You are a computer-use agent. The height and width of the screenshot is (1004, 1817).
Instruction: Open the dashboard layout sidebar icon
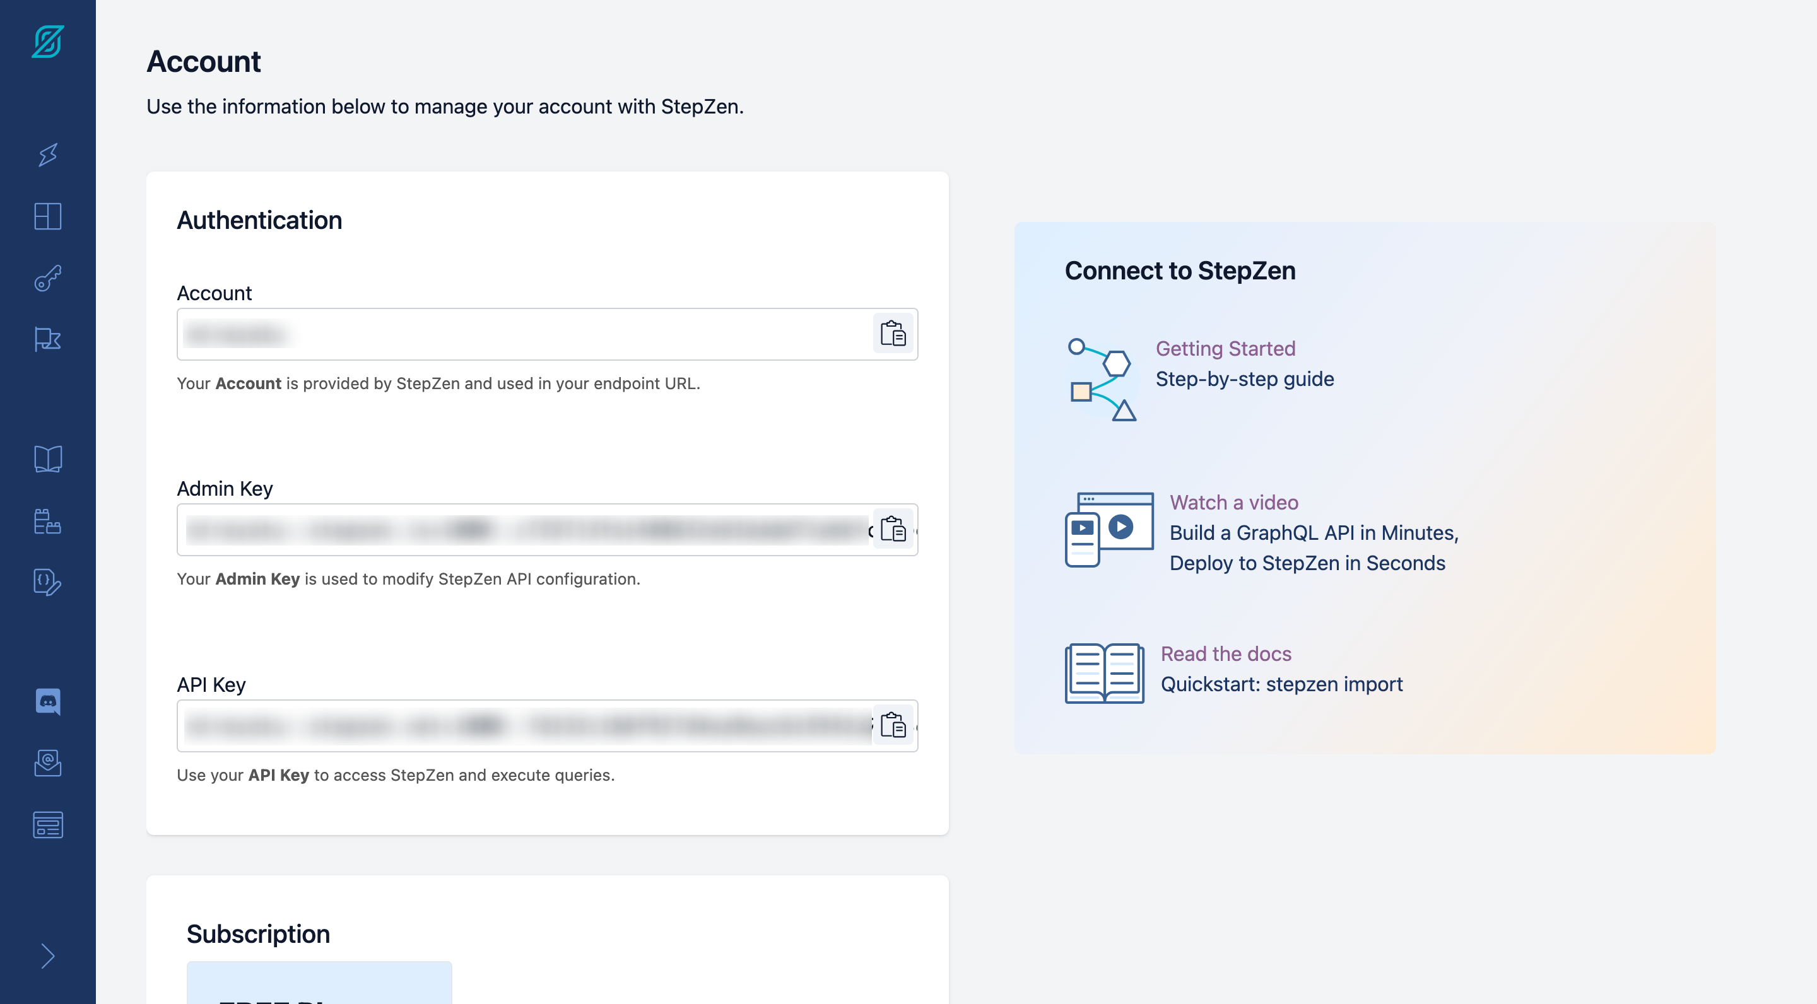(x=48, y=216)
